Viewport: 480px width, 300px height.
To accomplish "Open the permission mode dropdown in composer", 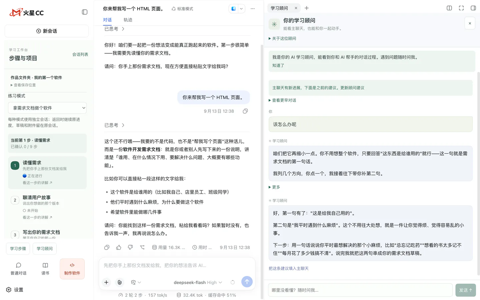I will [x=136, y=282].
